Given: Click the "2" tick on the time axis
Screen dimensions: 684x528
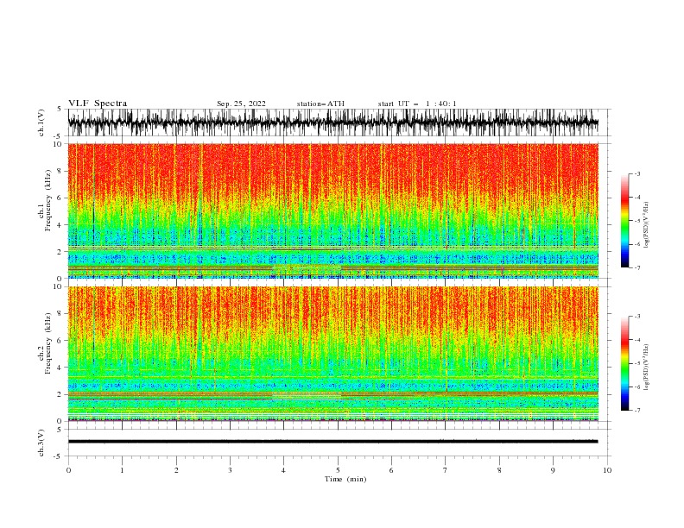Looking at the screenshot, I should [176, 470].
